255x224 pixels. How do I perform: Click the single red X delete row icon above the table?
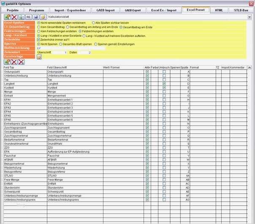[x=14, y=62]
